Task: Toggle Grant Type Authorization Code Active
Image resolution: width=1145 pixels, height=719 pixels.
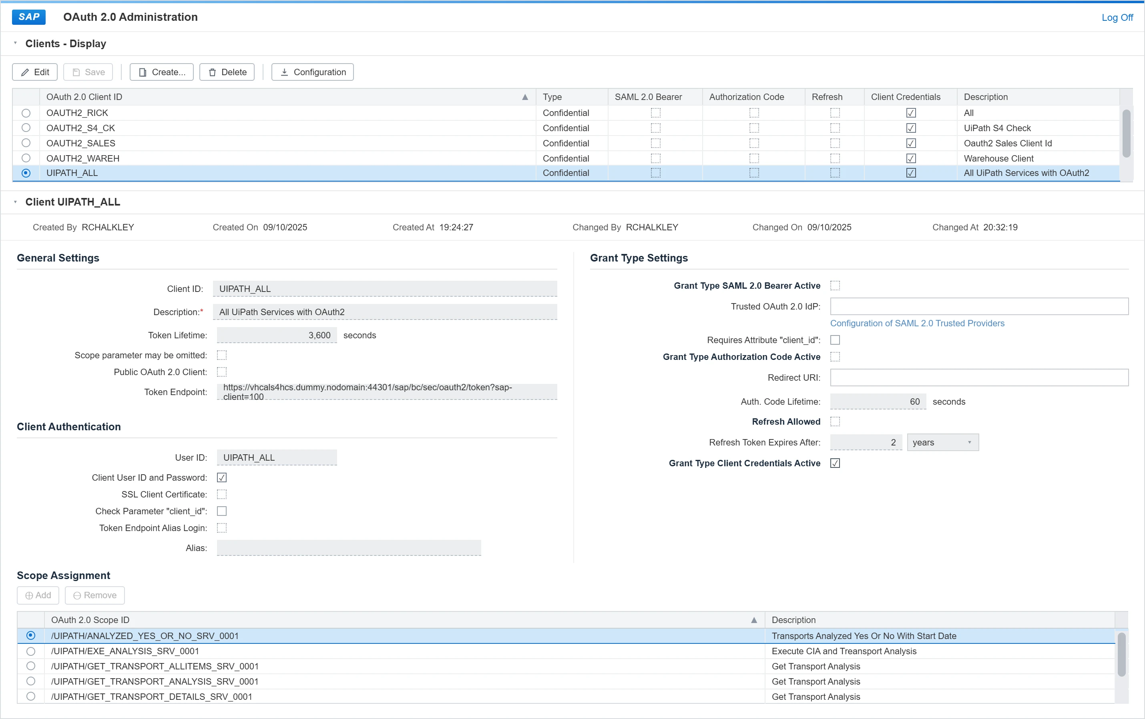Action: [x=835, y=357]
